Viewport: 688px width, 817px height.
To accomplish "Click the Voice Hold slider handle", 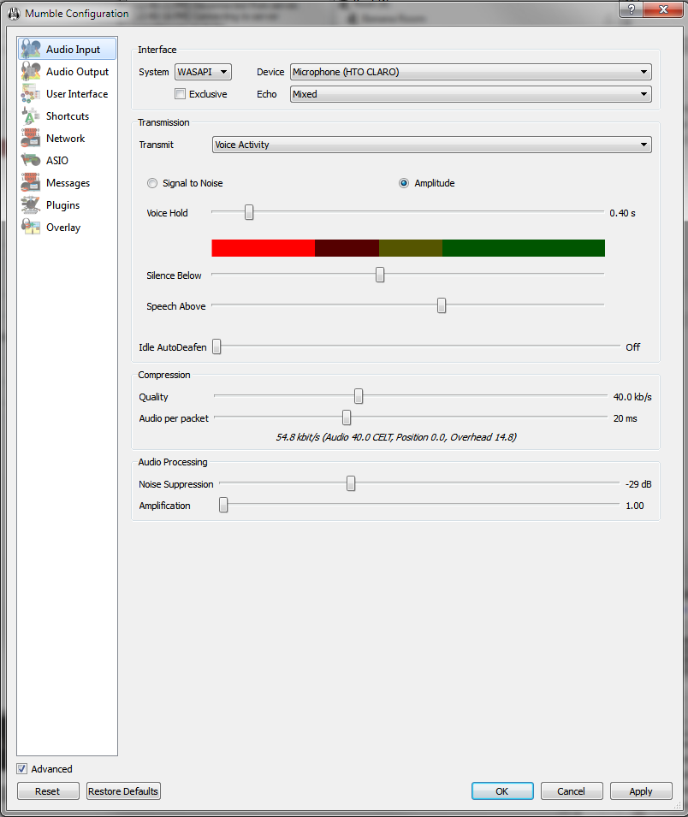I will [x=249, y=212].
